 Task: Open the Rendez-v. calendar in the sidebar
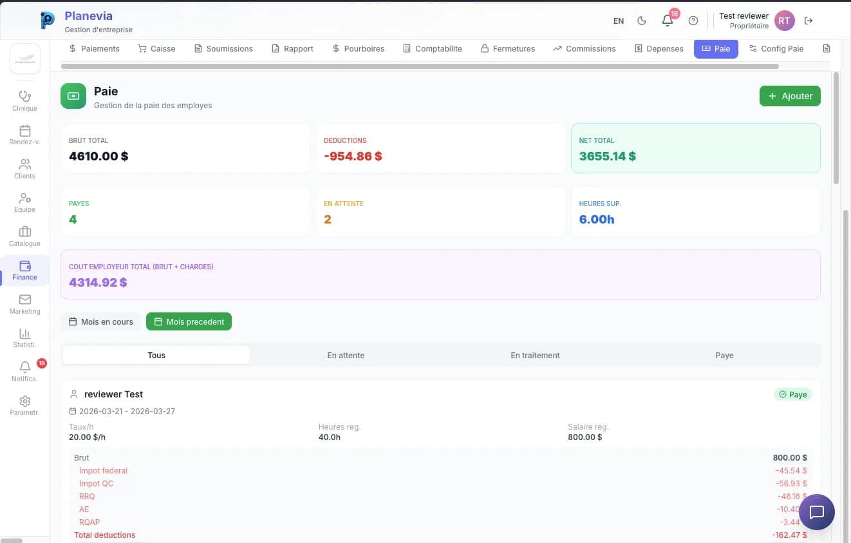tap(24, 135)
